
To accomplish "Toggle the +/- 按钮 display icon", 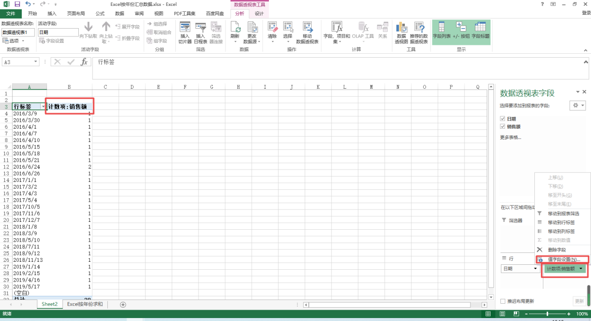I will coord(461,31).
